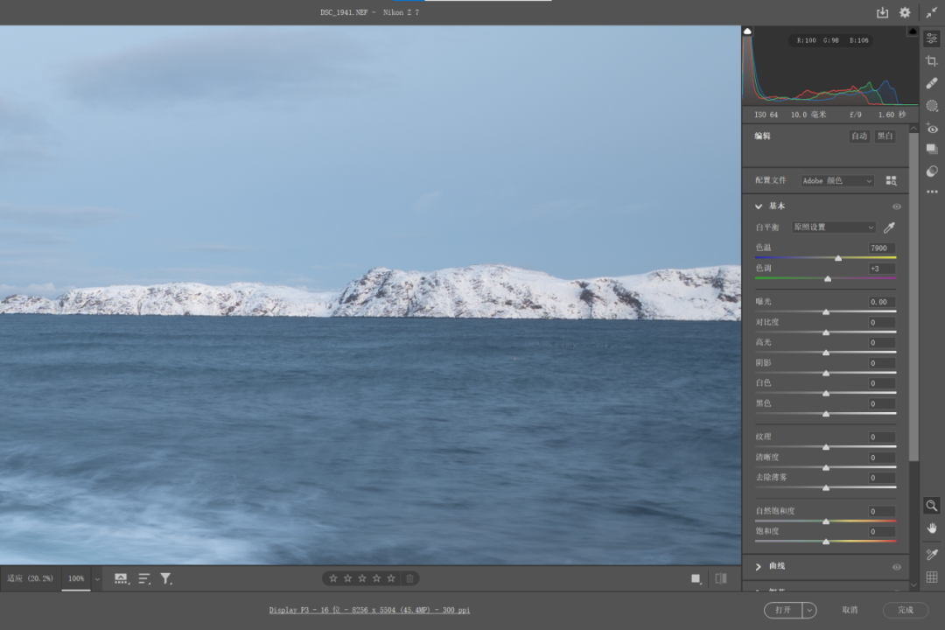Toggle the grid overlay icon
Image resolution: width=945 pixels, height=630 pixels.
932,577
